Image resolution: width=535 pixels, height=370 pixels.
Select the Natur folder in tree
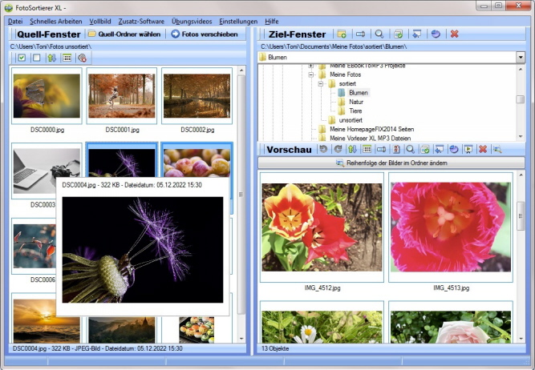tap(356, 102)
